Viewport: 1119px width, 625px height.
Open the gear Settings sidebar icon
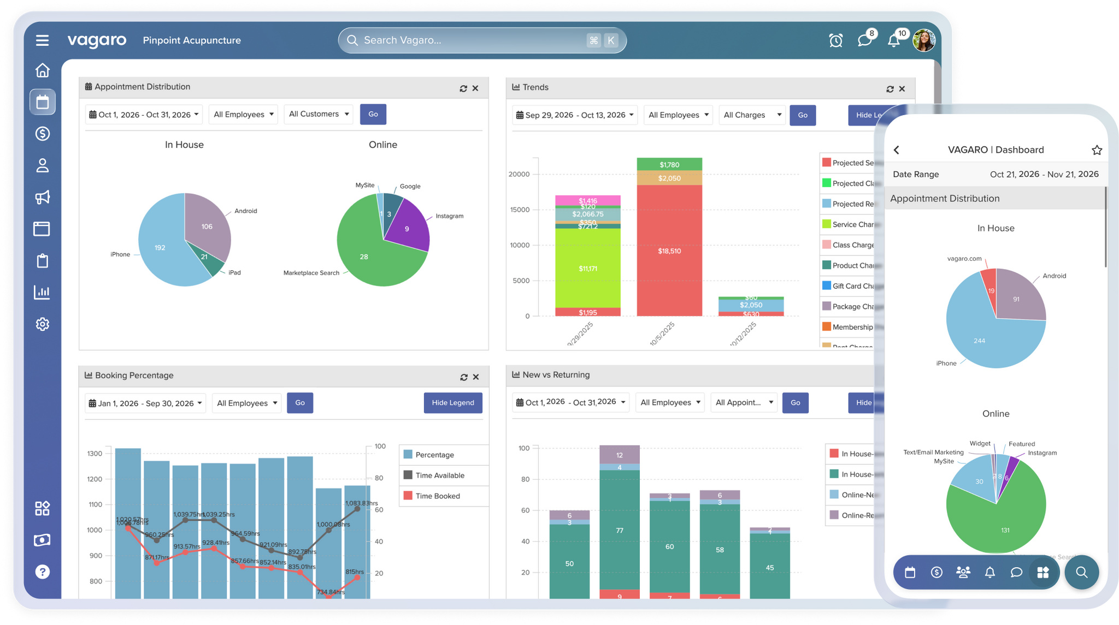pyautogui.click(x=42, y=324)
